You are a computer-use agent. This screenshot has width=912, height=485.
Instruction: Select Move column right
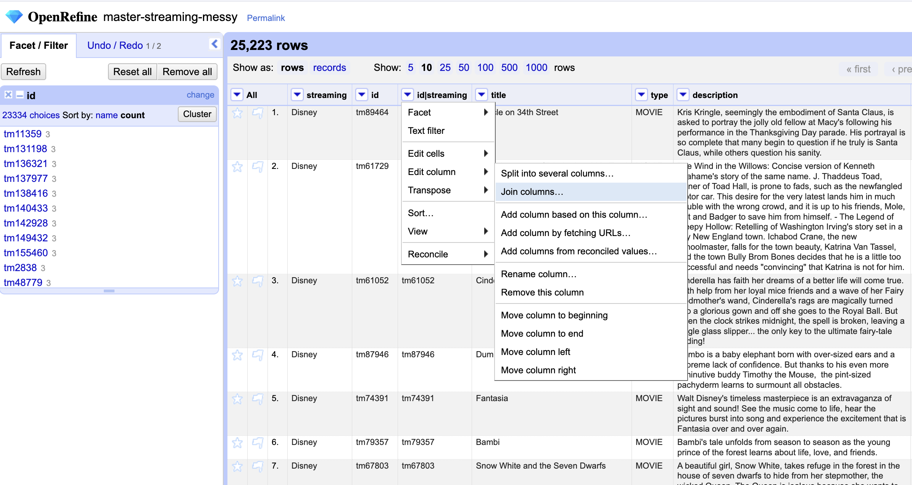coord(590,370)
